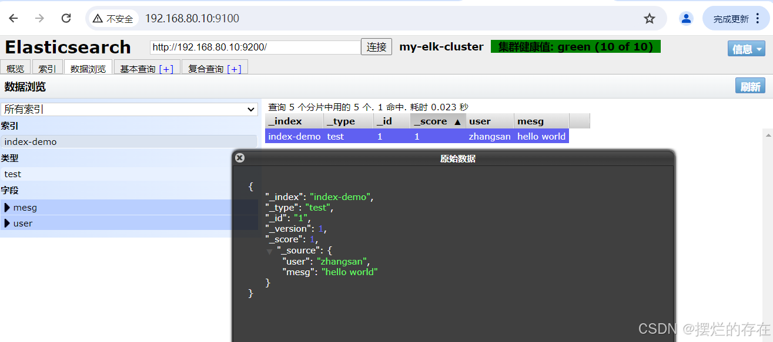This screenshot has height=342, width=773.
Task: Click the cluster health green status badge
Action: pyautogui.click(x=575, y=46)
